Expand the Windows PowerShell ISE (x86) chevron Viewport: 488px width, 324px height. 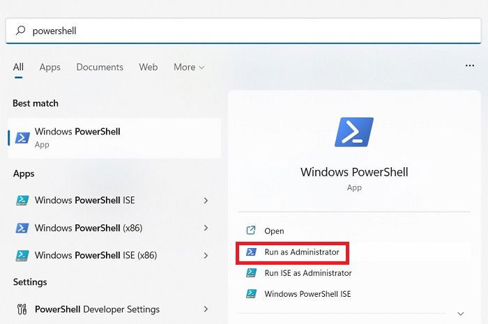(x=206, y=255)
